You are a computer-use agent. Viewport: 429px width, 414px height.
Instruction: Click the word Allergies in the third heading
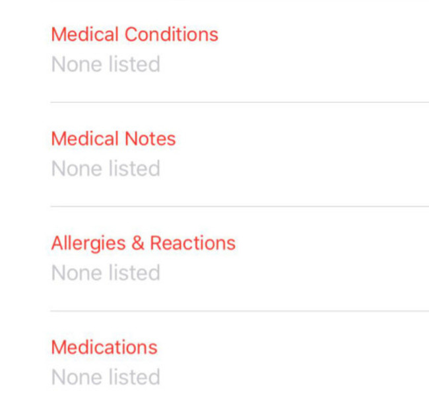click(88, 243)
